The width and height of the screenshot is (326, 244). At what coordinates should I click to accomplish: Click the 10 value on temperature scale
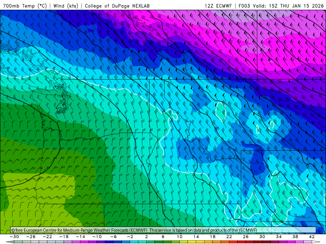tap(180, 237)
